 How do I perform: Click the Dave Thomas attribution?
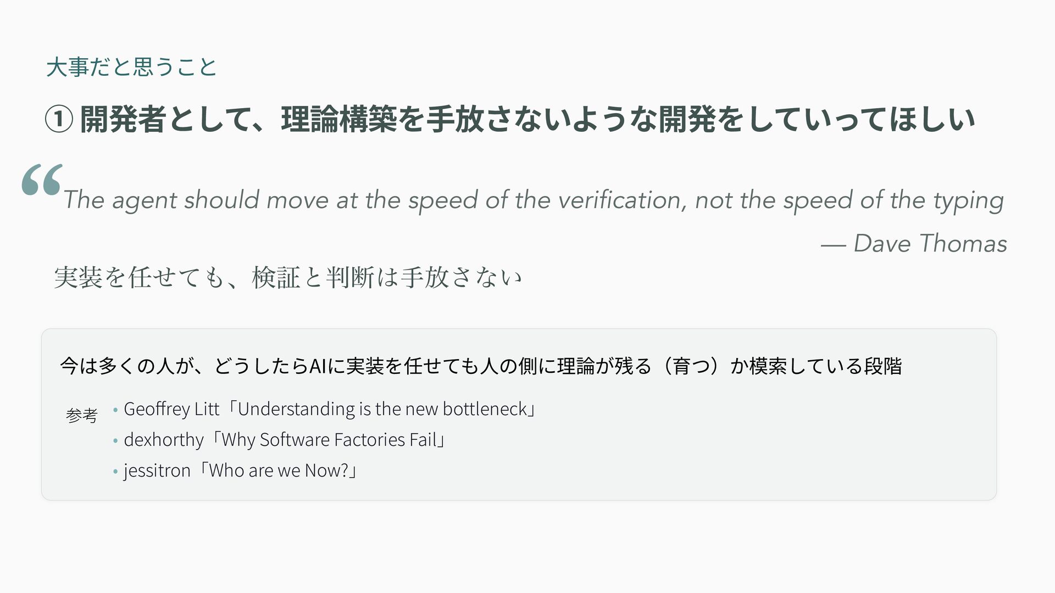[x=914, y=243]
